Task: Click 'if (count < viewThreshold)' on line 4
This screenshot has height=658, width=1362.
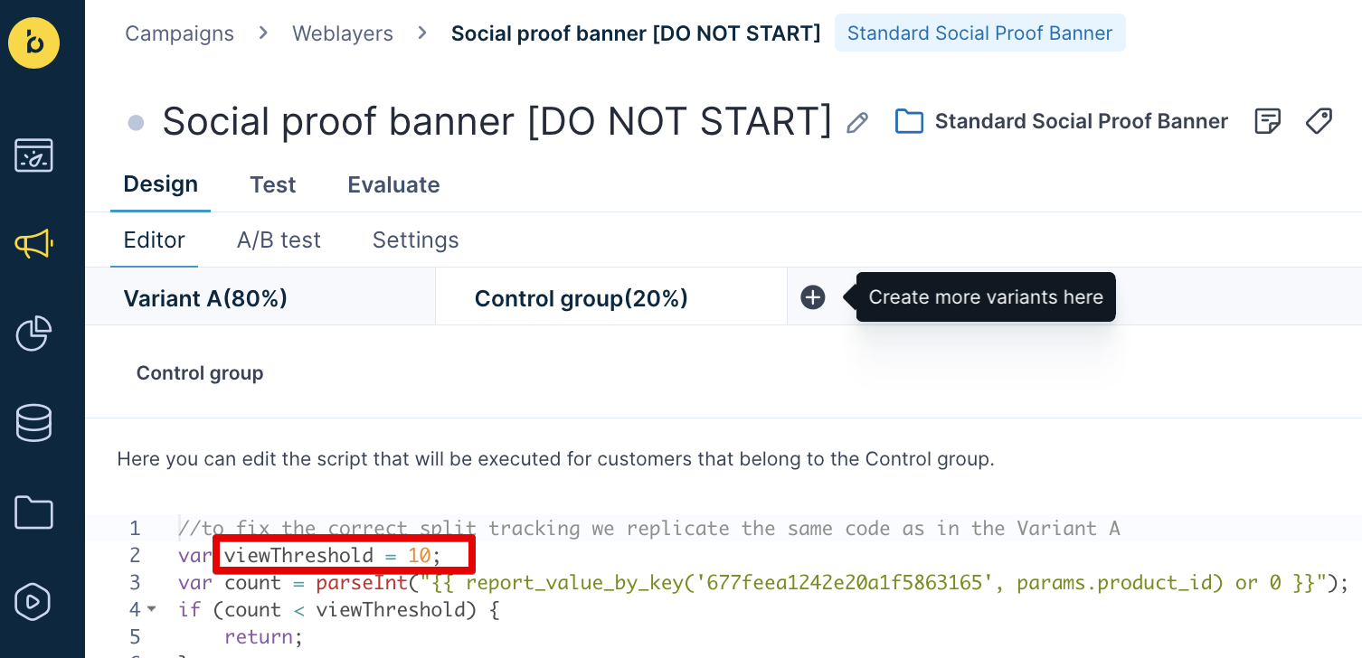Action: 339,609
